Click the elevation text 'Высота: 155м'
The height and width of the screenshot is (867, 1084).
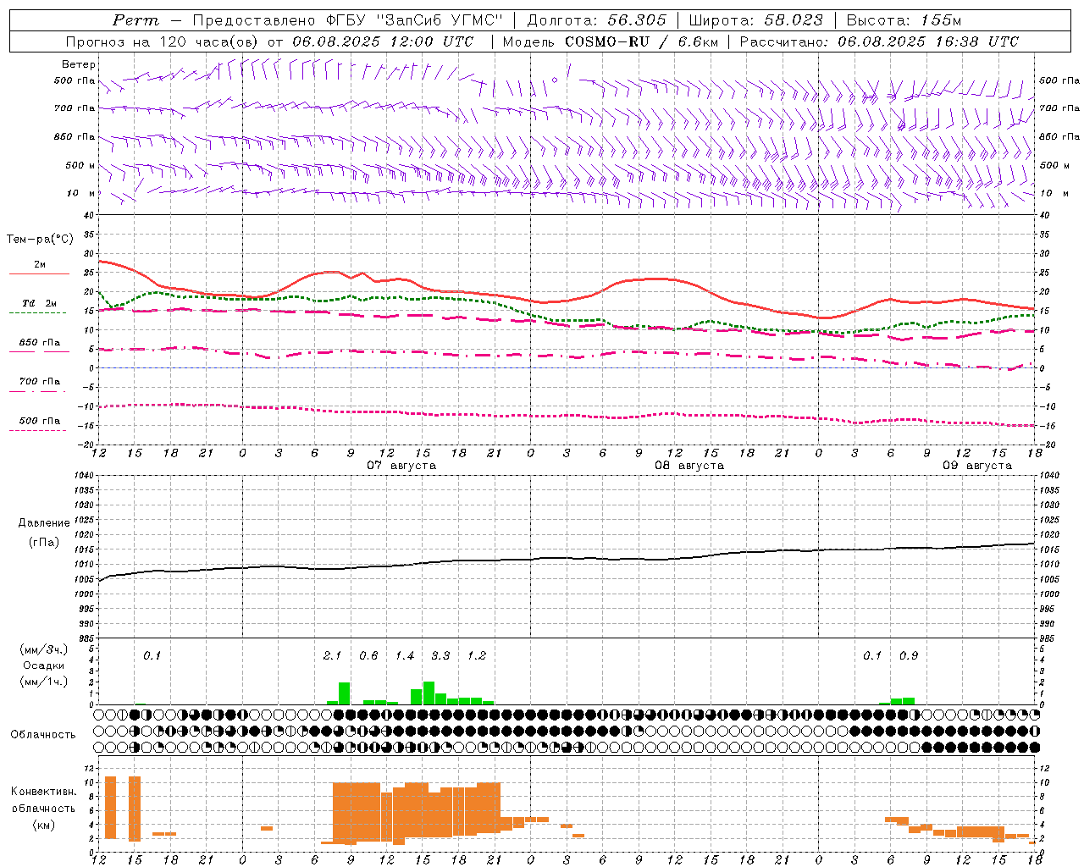tap(904, 20)
